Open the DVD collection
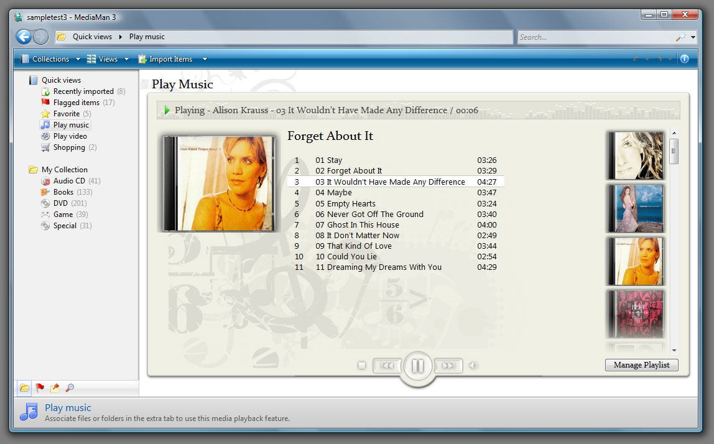 point(63,203)
